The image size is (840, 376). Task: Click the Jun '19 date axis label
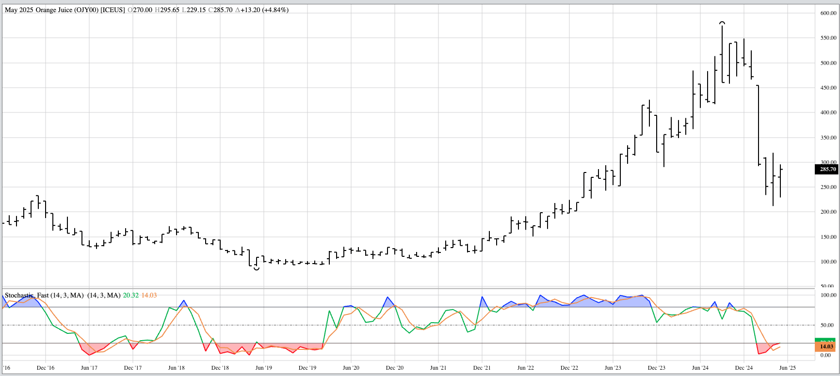click(x=263, y=368)
